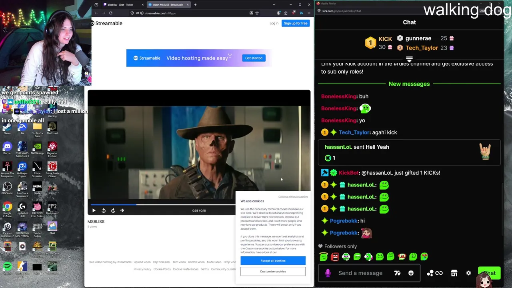Image resolution: width=512 pixels, height=288 pixels.
Task: Reload the Streamable page
Action: coord(111,13)
